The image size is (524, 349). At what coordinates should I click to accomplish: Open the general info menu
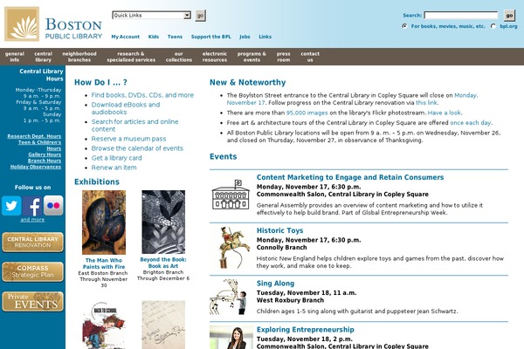pyautogui.click(x=15, y=57)
